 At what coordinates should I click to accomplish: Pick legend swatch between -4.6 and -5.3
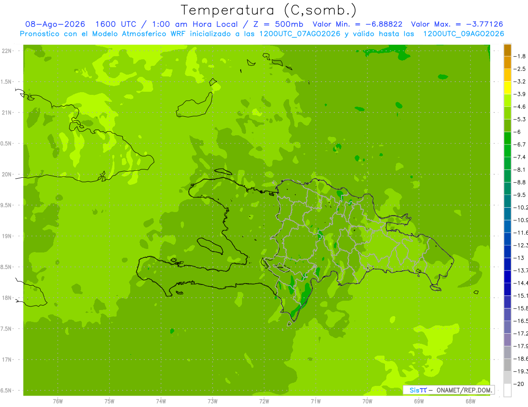507,113
